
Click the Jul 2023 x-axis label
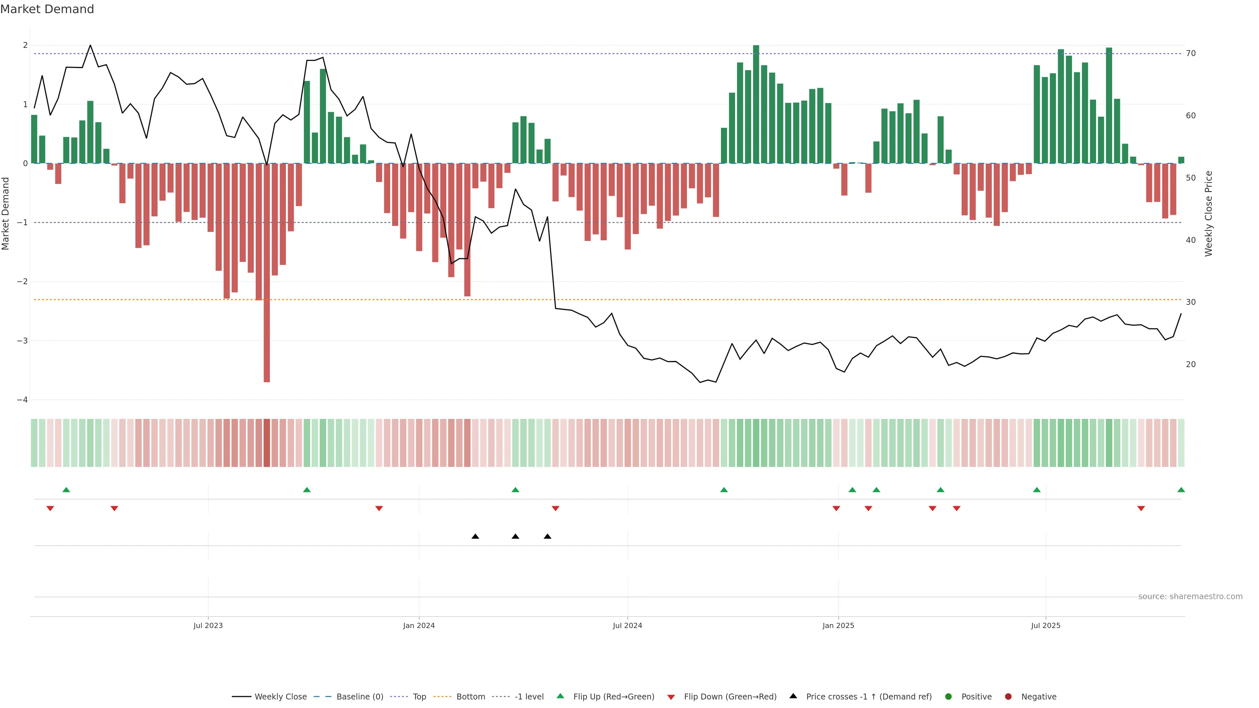tap(208, 625)
